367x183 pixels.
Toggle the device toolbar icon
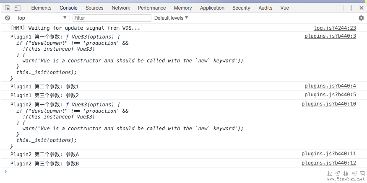pos(17,8)
